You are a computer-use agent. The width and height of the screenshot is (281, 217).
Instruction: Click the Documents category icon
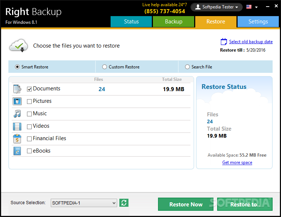(x=17, y=89)
